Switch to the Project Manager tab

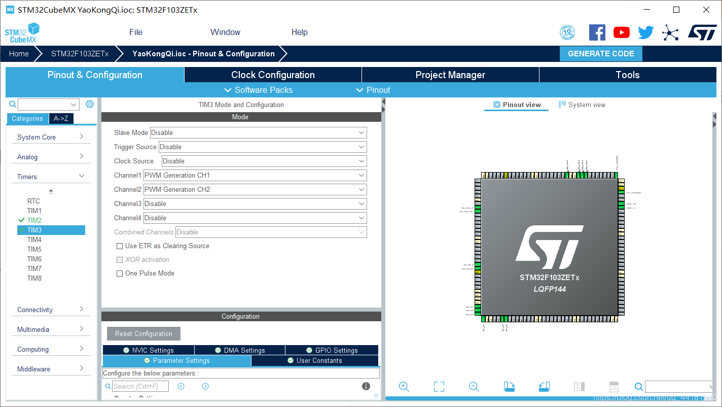[450, 75]
